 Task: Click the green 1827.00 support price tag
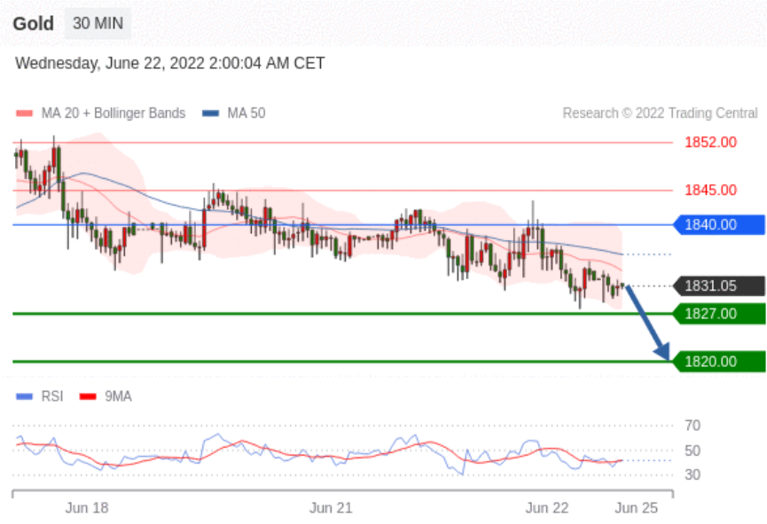[719, 314]
